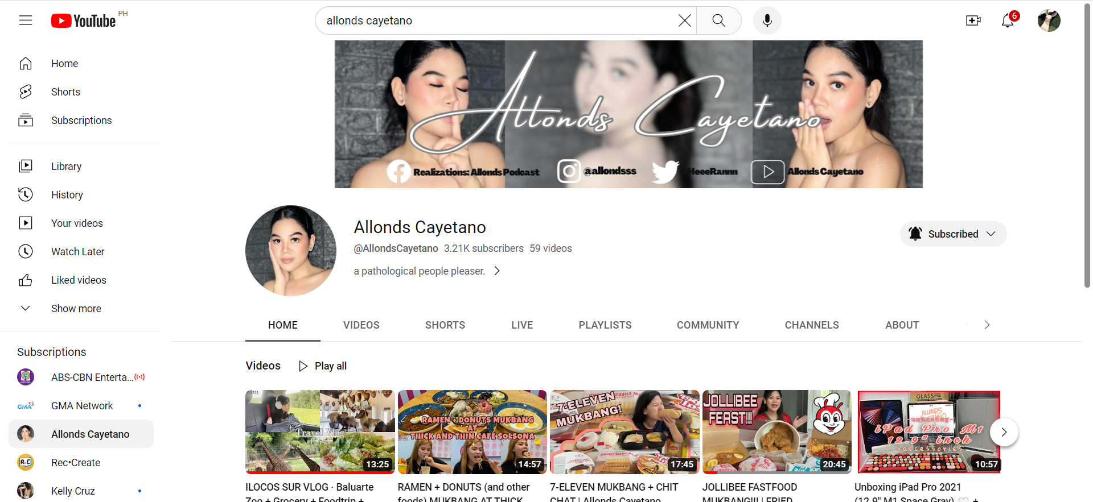1093x502 pixels.
Task: Start voice search with microphone
Action: (767, 20)
